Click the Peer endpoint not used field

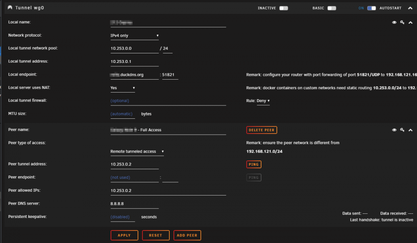pyautogui.click(x=135, y=178)
